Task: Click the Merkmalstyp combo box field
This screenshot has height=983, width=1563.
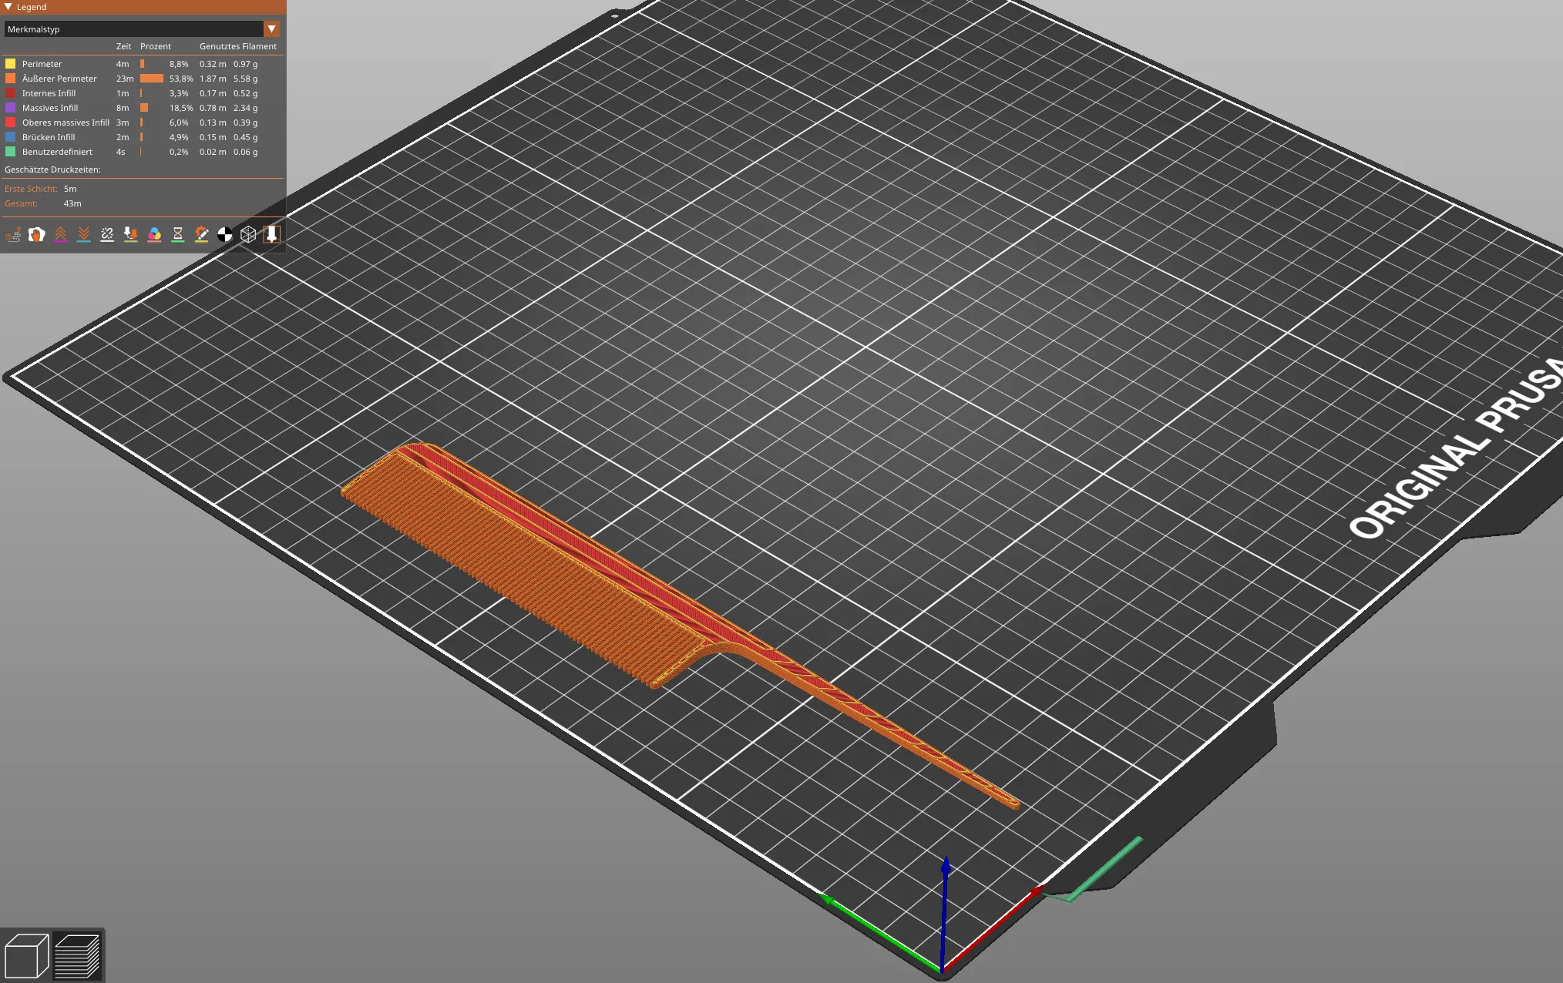Action: [133, 29]
